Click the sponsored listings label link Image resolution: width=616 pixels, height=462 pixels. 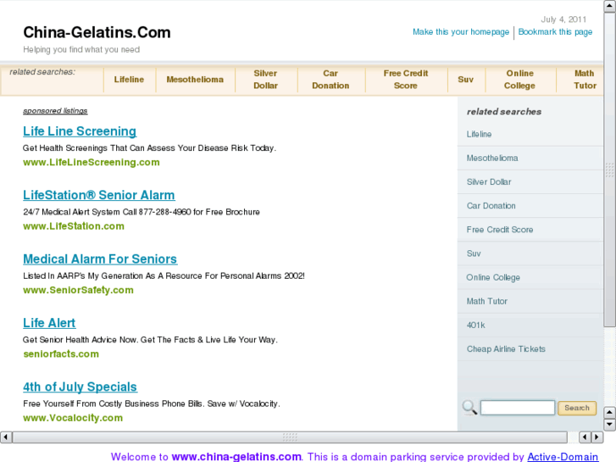coord(55,111)
